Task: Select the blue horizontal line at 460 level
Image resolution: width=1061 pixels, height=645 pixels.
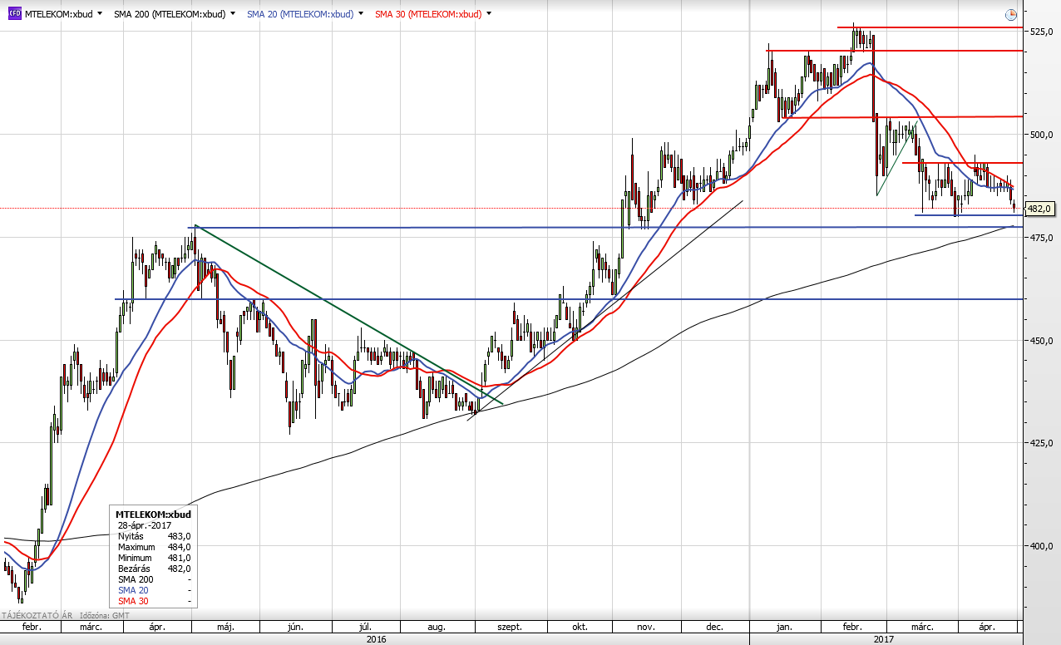Action: tap(568, 299)
